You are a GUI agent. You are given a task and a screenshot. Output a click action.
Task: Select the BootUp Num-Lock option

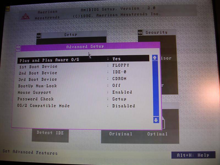click(x=37, y=86)
